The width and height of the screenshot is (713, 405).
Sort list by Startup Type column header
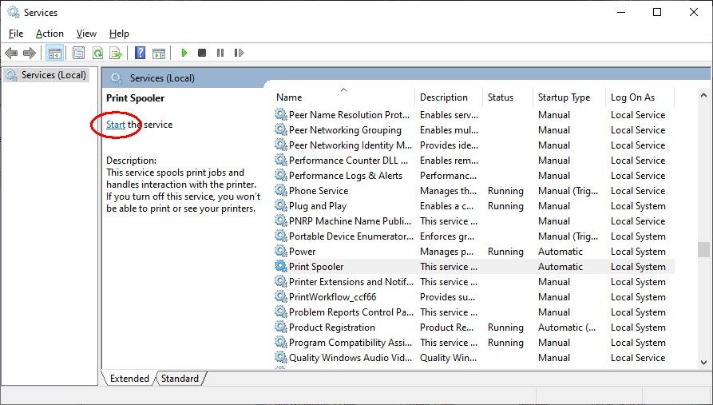(x=564, y=97)
